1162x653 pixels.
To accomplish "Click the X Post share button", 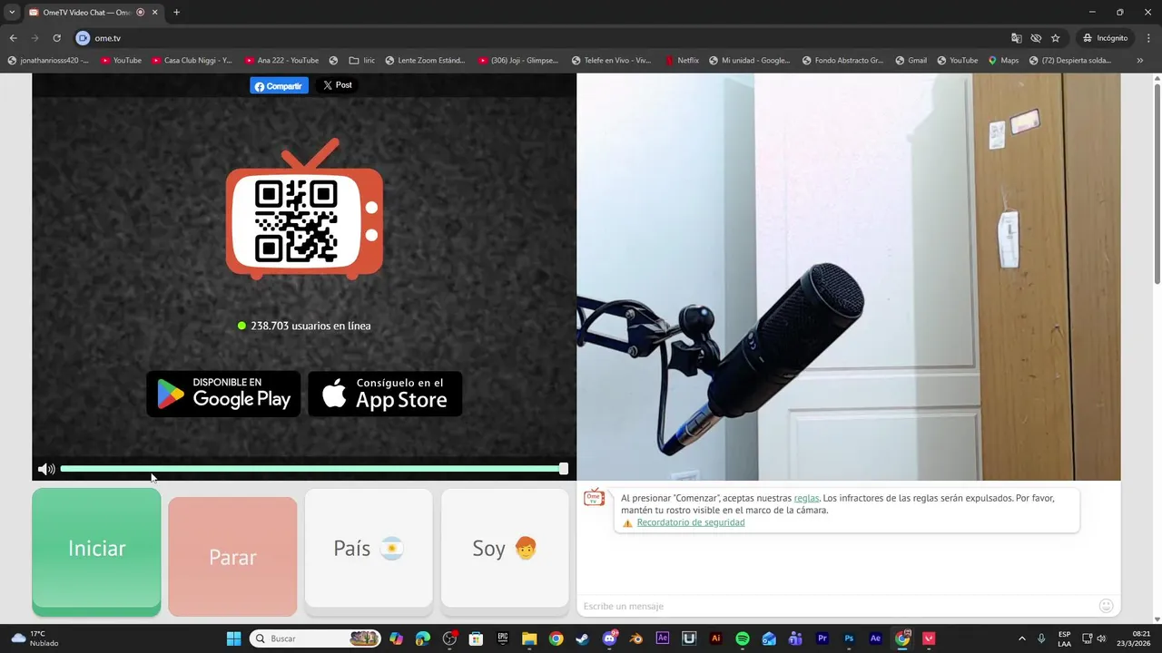I will [x=337, y=85].
